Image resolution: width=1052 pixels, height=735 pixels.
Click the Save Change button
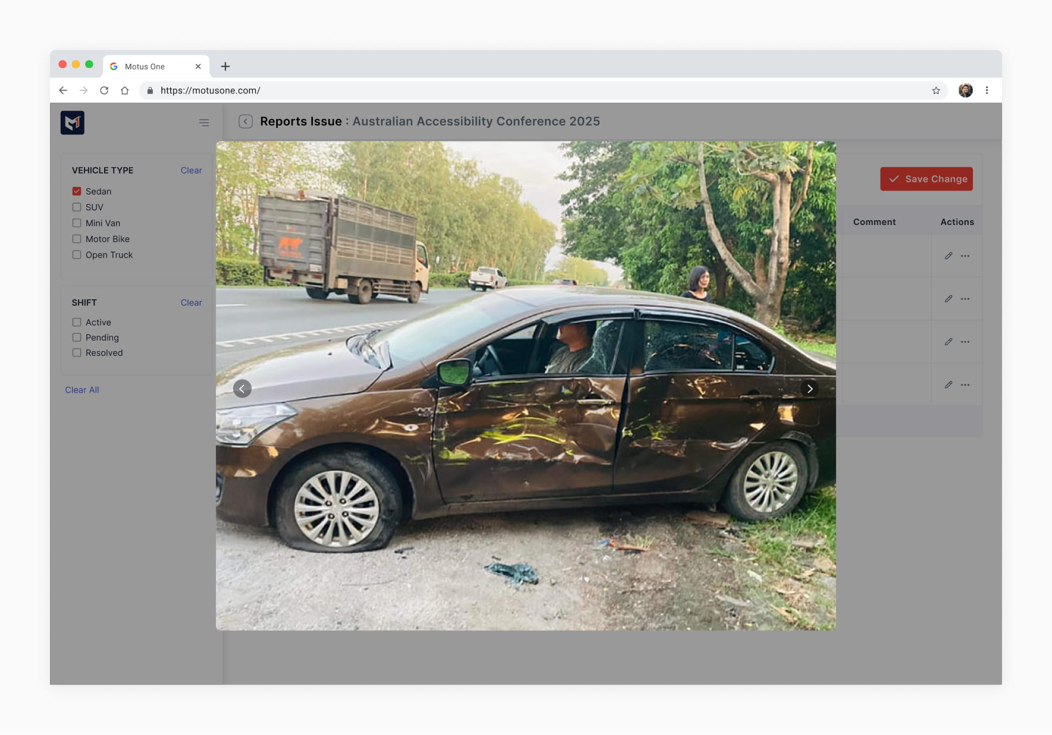[926, 179]
